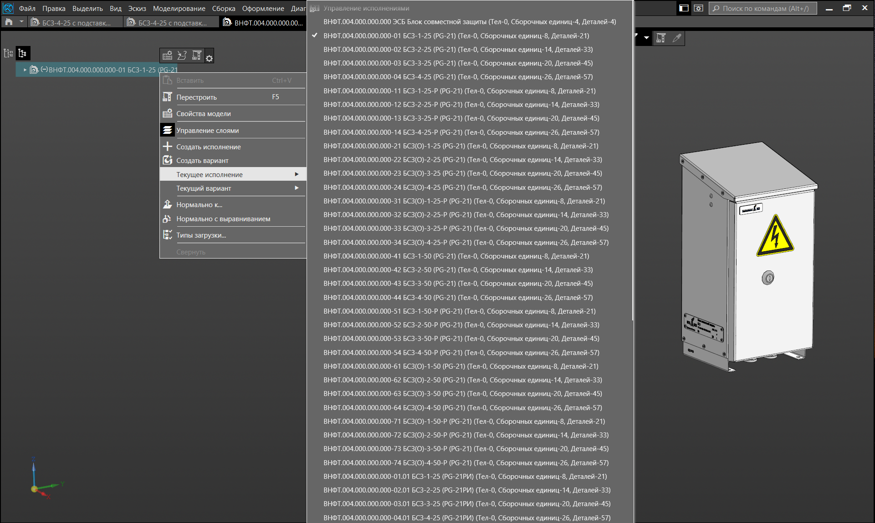This screenshot has width=875, height=523.
Task: Select the eyedropper copy properties tool
Action: pyautogui.click(x=677, y=38)
